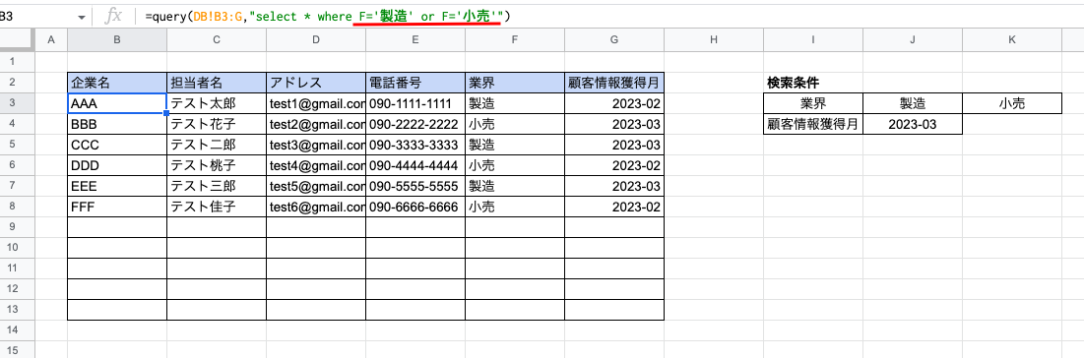Select the cell containing FFF
Screen dimensions: 1084x358
click(117, 207)
